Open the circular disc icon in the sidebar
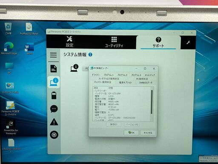 tap(54, 135)
